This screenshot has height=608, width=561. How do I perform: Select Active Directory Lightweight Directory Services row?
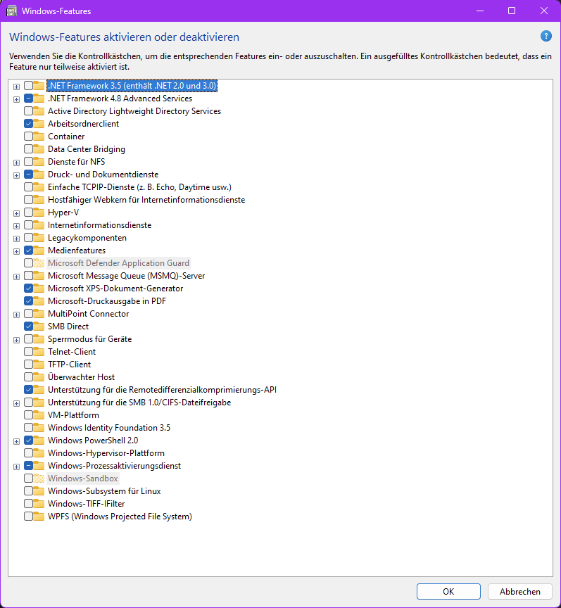point(134,111)
